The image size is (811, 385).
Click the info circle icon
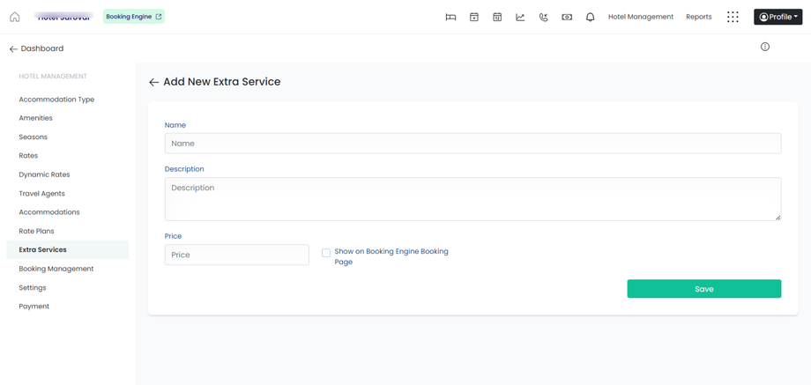click(x=765, y=47)
